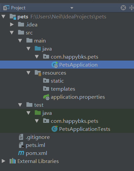Click the green test java folder icon
Viewport: 134px width, 171px height.
click(x=38, y=113)
